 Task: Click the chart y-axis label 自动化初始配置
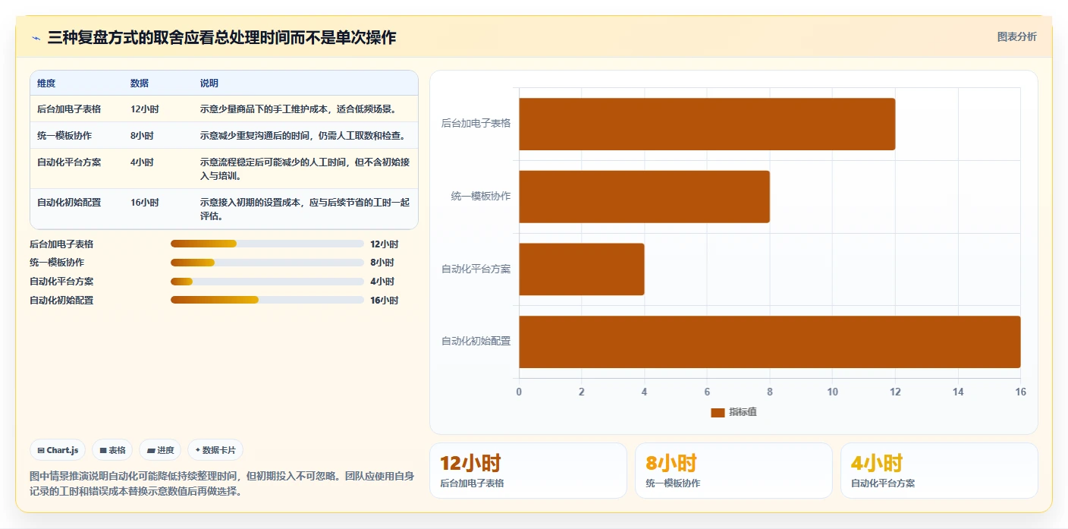point(476,342)
